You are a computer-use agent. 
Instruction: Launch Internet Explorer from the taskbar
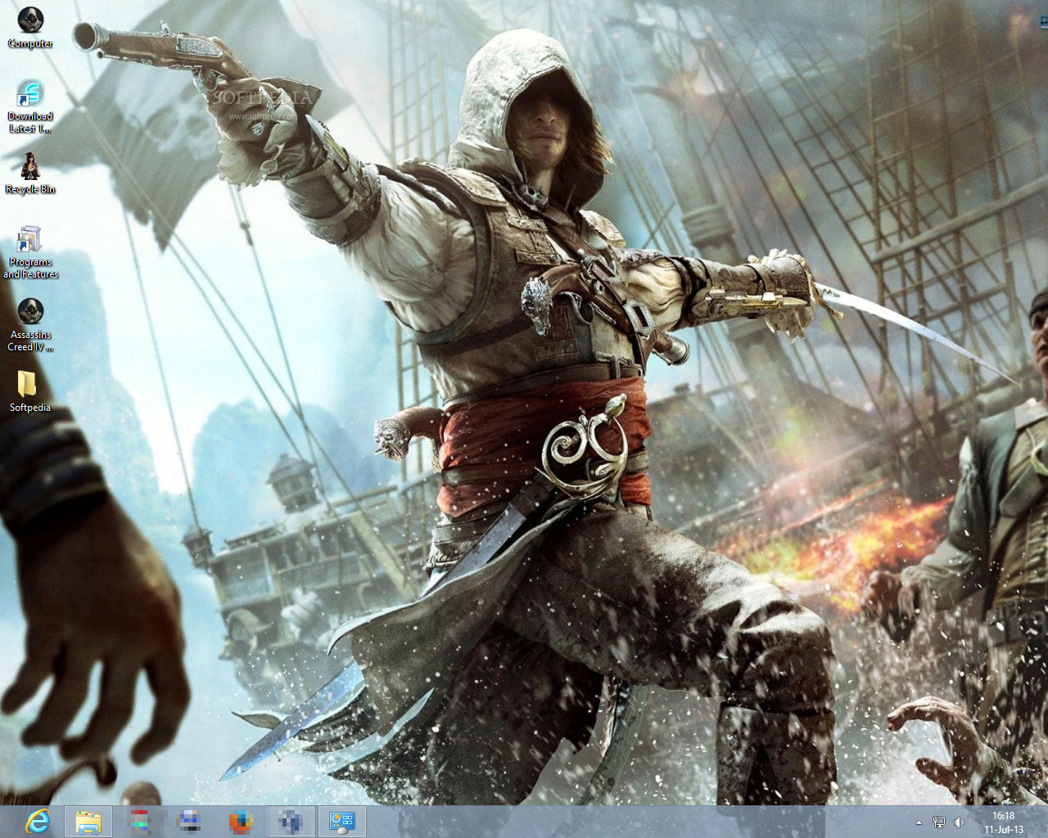click(x=38, y=822)
